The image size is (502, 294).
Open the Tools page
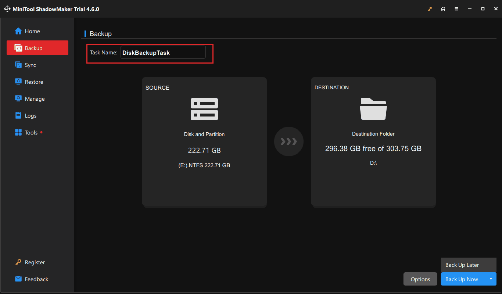click(x=31, y=133)
